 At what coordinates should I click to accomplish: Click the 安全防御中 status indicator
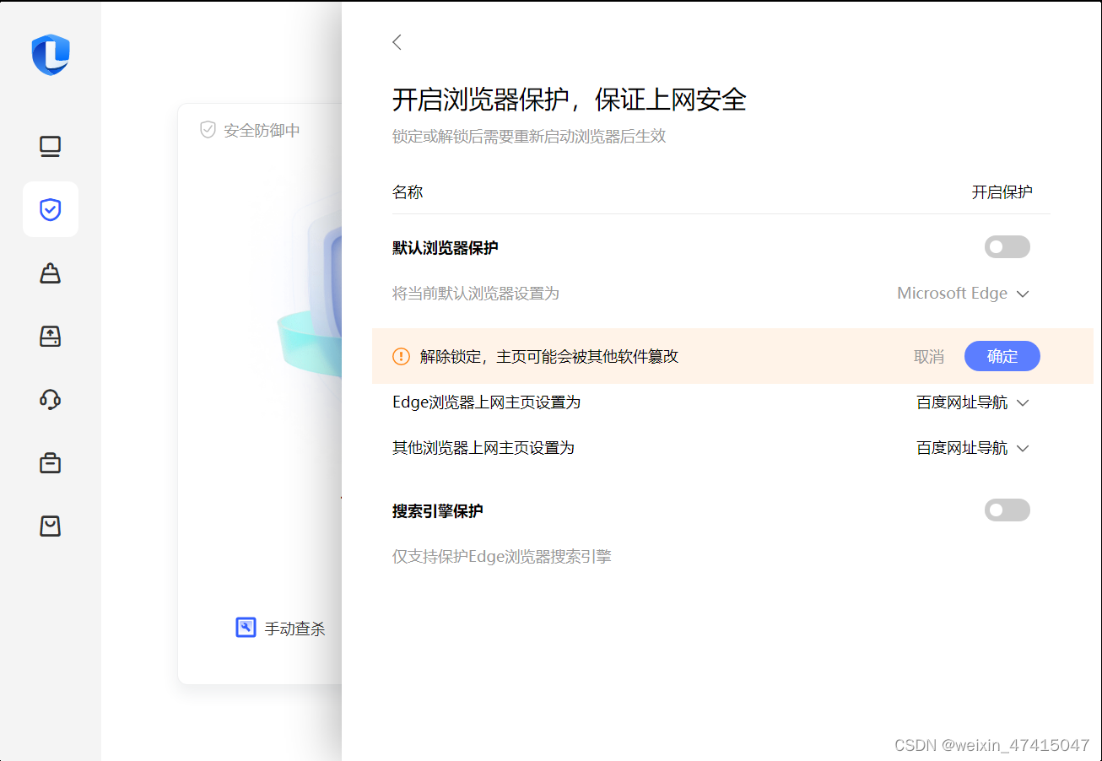(x=245, y=130)
